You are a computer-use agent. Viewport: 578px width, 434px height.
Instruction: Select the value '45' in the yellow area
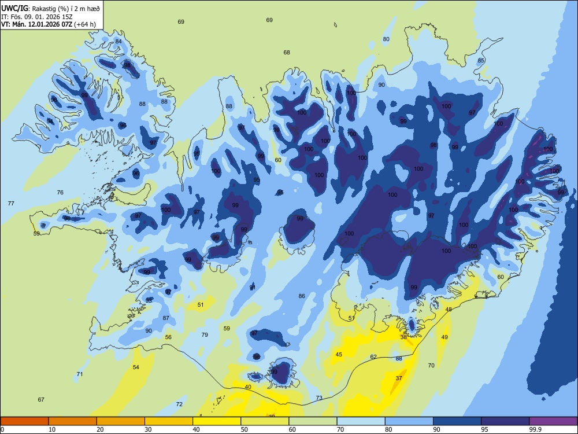339,355
